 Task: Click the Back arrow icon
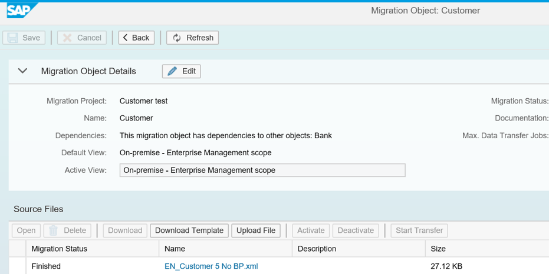[x=126, y=38]
